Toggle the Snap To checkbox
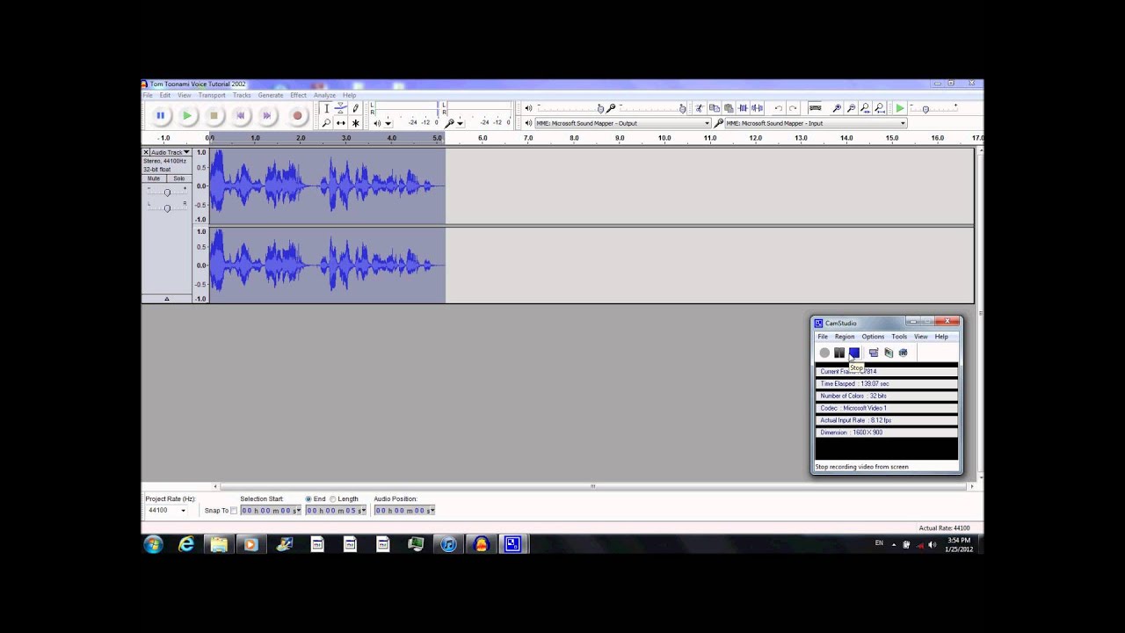Screen dimensions: 1125x633 click(x=234, y=511)
